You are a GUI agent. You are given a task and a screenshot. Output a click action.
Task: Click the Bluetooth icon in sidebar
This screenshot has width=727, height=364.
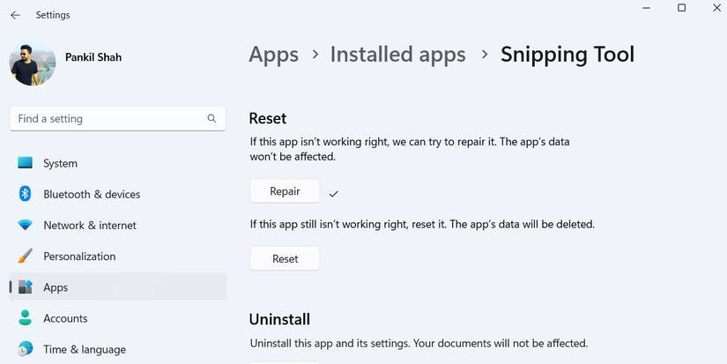point(26,194)
